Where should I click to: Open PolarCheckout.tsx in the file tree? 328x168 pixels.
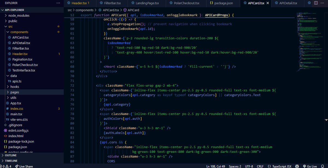[x=25, y=65]
